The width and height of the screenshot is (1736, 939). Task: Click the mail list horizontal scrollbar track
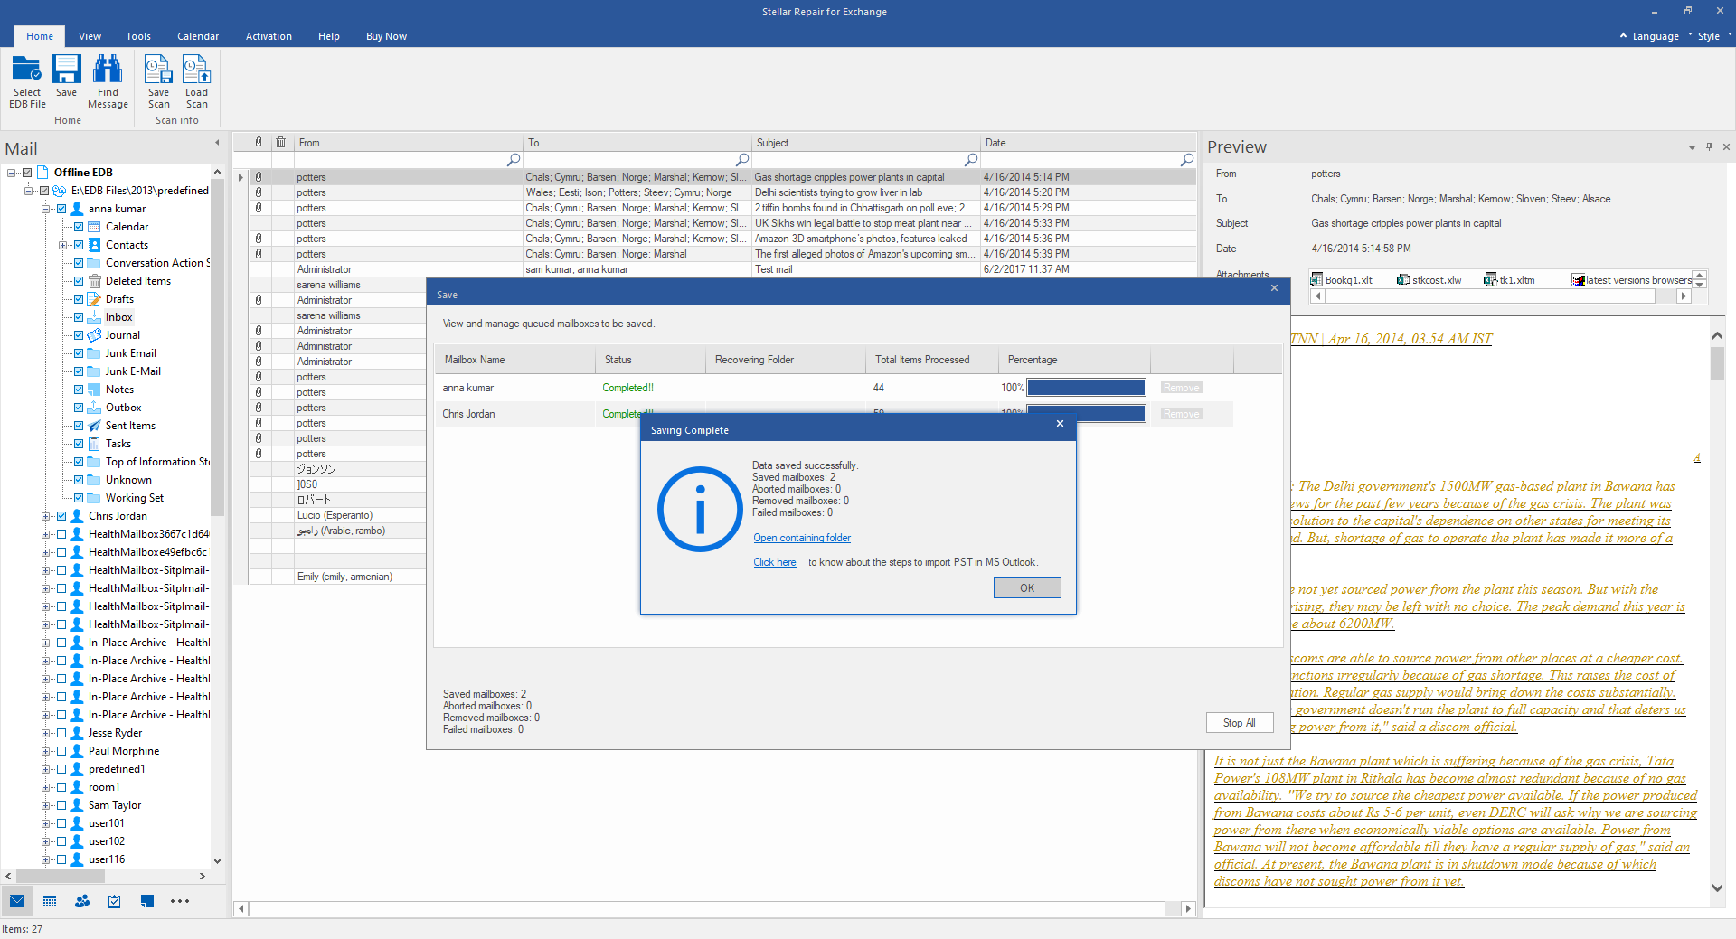pyautogui.click(x=714, y=909)
